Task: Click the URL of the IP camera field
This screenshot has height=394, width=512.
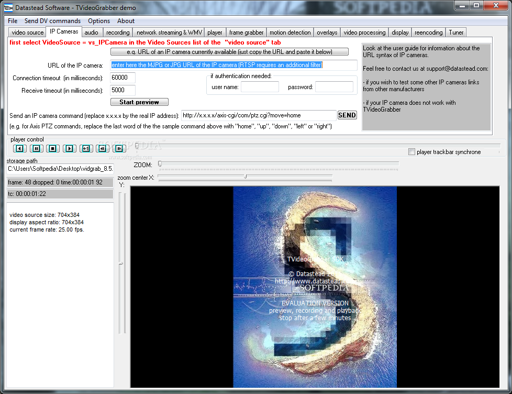Action: [x=234, y=65]
